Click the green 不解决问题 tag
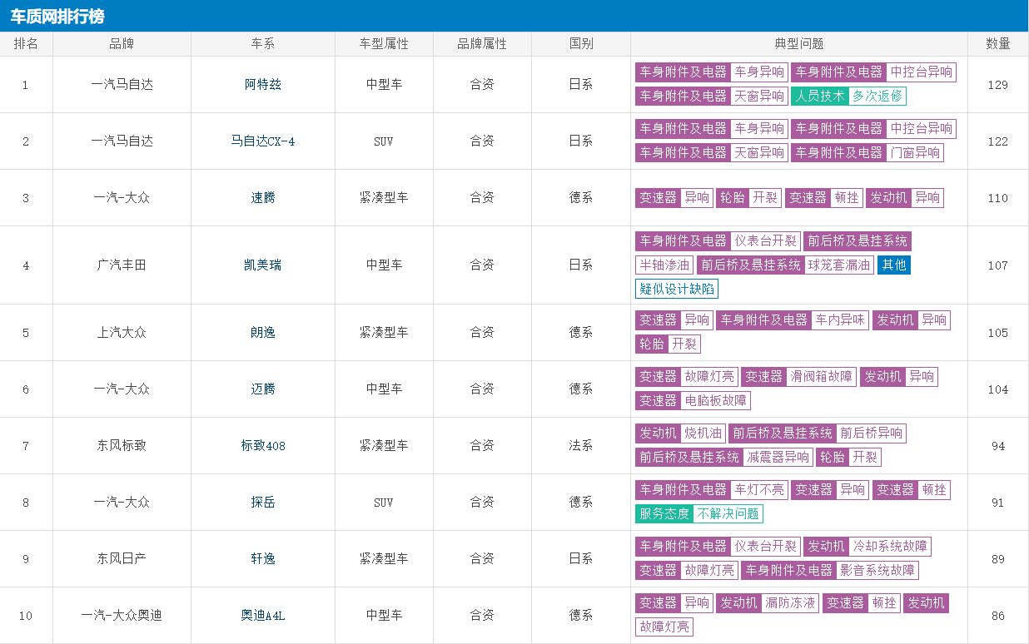Image resolution: width=1029 pixels, height=644 pixels. [x=728, y=514]
